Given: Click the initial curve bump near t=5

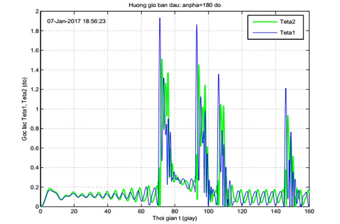Looking at the screenshot, I should point(49,189).
